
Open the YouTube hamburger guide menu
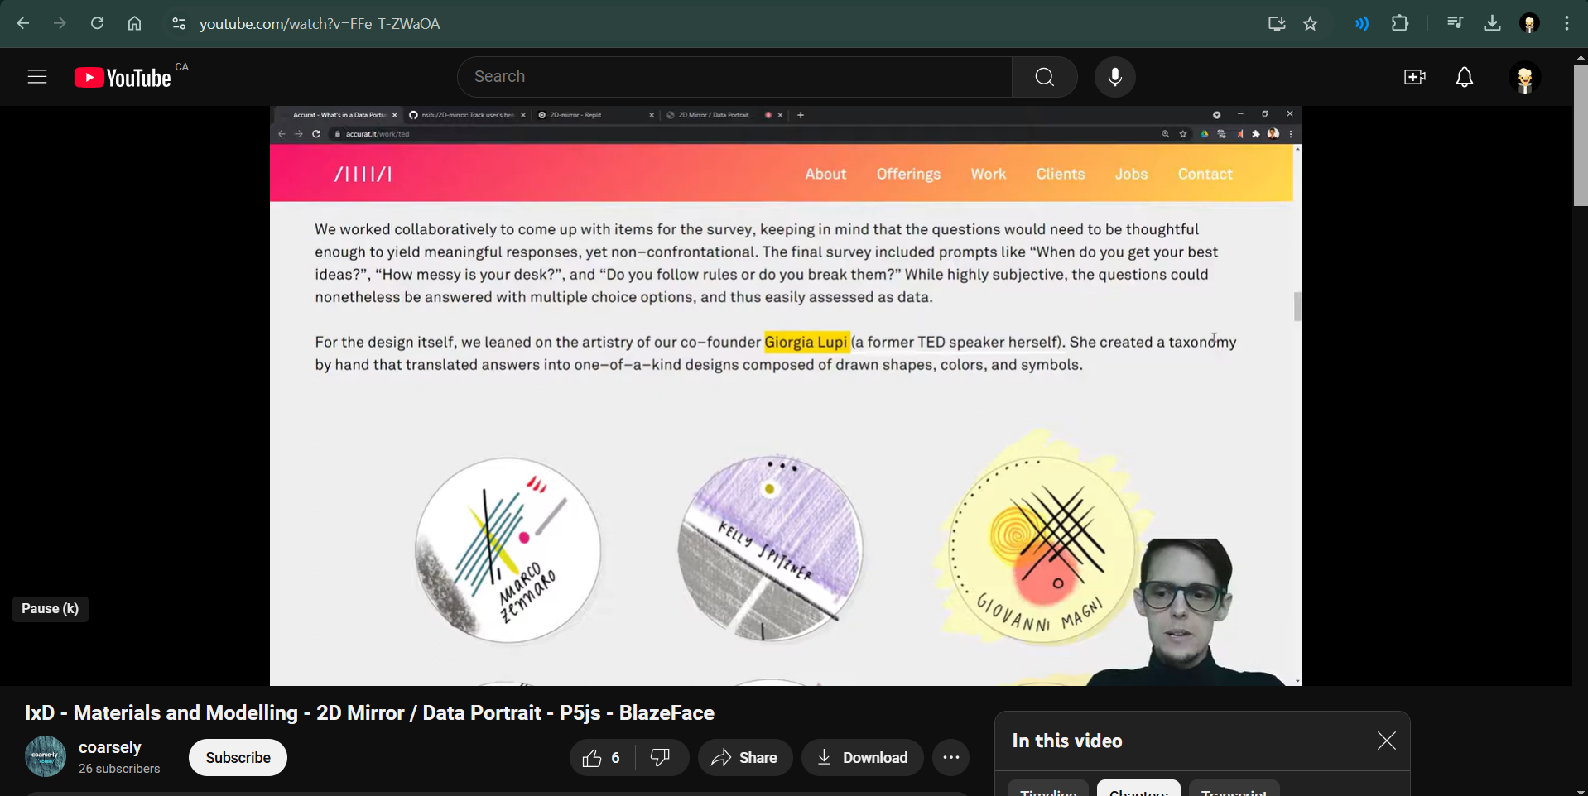click(37, 77)
